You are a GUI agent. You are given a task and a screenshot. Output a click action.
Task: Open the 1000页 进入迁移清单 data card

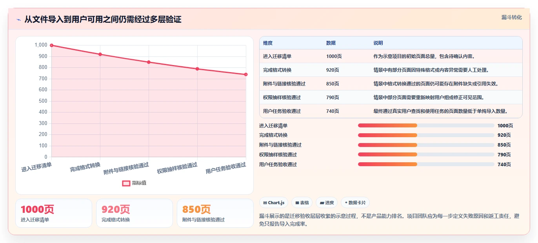(54, 213)
